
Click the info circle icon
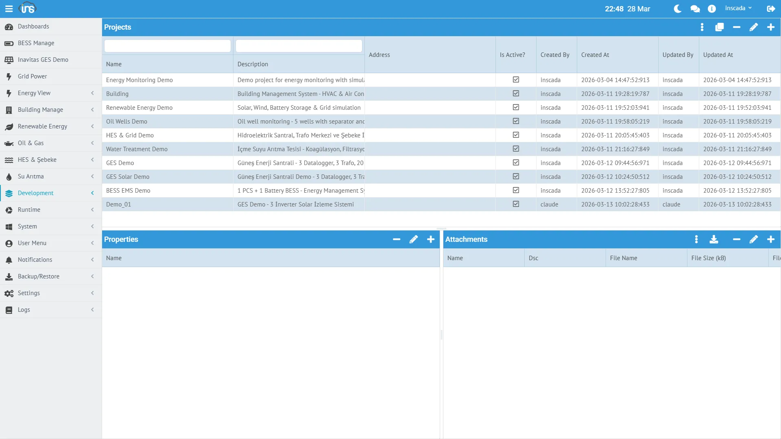coord(712,9)
